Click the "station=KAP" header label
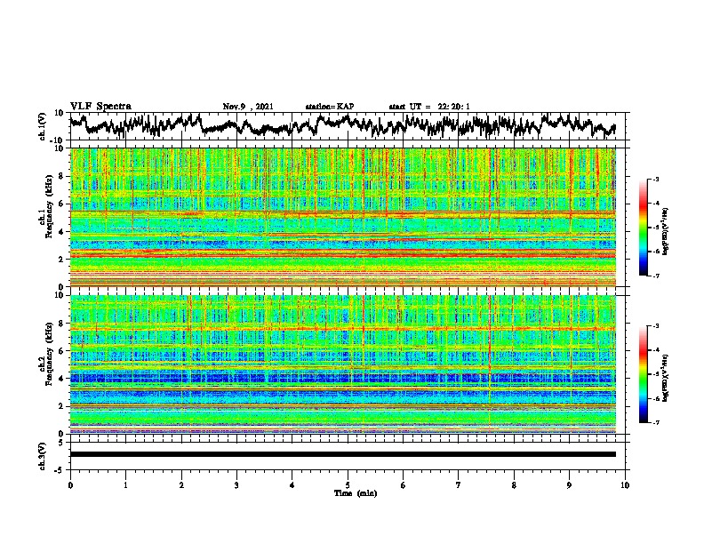 330,107
